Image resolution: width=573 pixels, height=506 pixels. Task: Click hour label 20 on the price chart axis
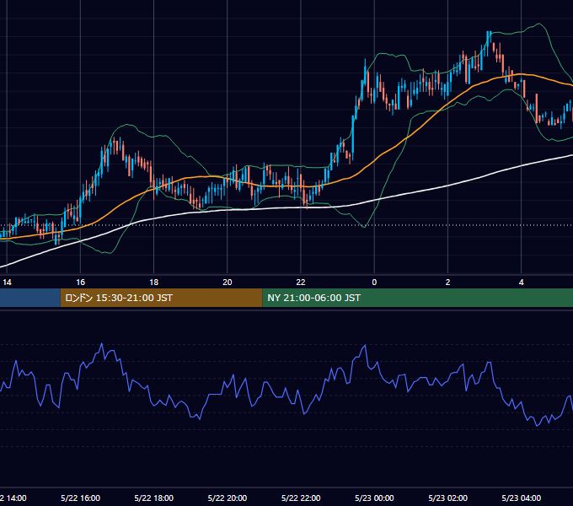tap(228, 283)
